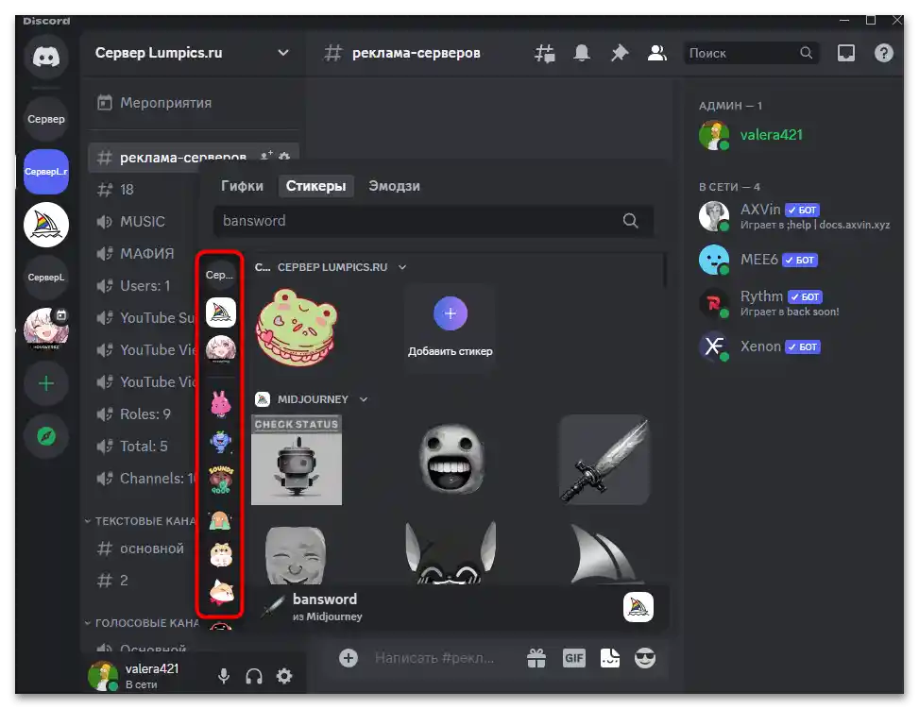This screenshot has height=709, width=919.
Task: Send the green frog macaron sticker
Action: tap(297, 328)
